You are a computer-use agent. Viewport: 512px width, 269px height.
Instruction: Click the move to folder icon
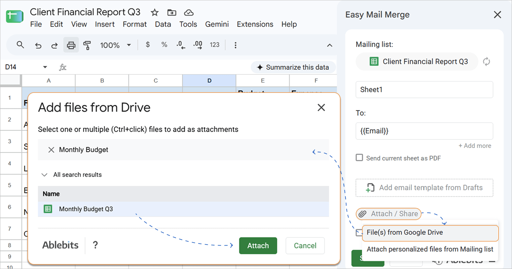172,13
